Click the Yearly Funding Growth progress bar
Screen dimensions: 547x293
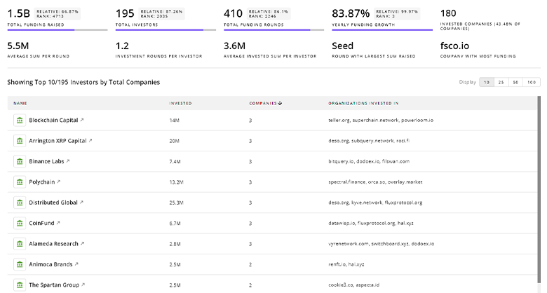click(x=382, y=30)
